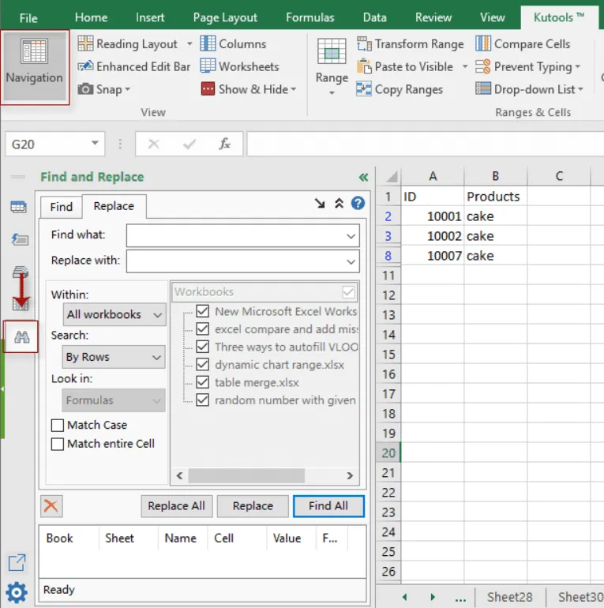Click the binoculars Find and Replace icon
The width and height of the screenshot is (604, 608).
click(x=21, y=336)
